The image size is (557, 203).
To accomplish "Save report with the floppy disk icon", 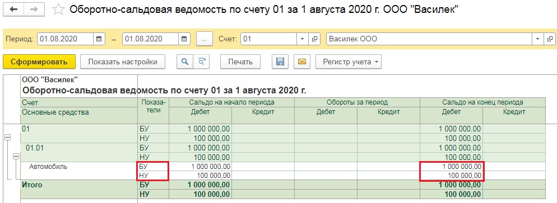I will tap(280, 62).
